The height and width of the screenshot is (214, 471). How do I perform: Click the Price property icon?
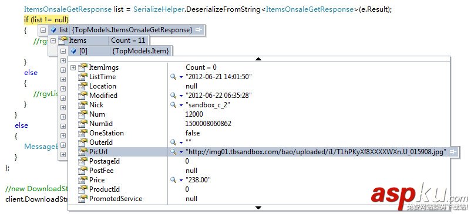coord(83,180)
